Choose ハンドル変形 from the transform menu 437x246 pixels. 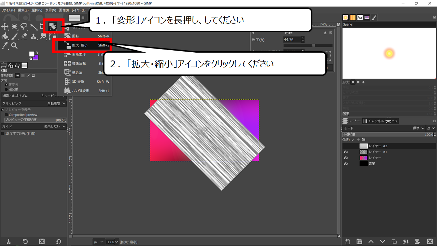coord(84,91)
